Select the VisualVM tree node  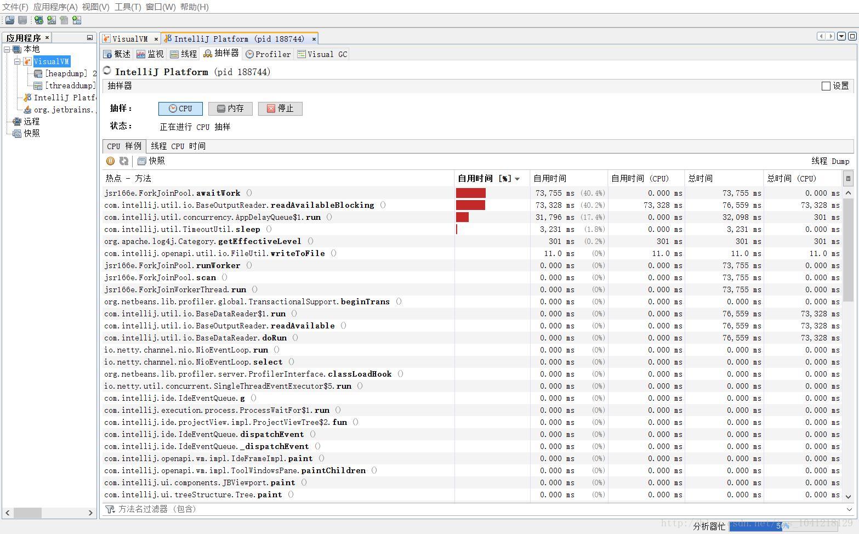point(51,61)
